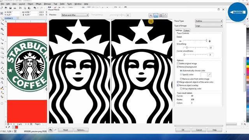
Task: Select the Zoom out icon in PowerTRACE preview
Action: (156, 16)
